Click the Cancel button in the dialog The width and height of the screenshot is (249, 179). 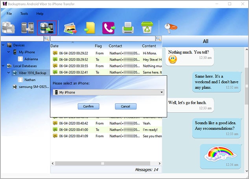125,106
